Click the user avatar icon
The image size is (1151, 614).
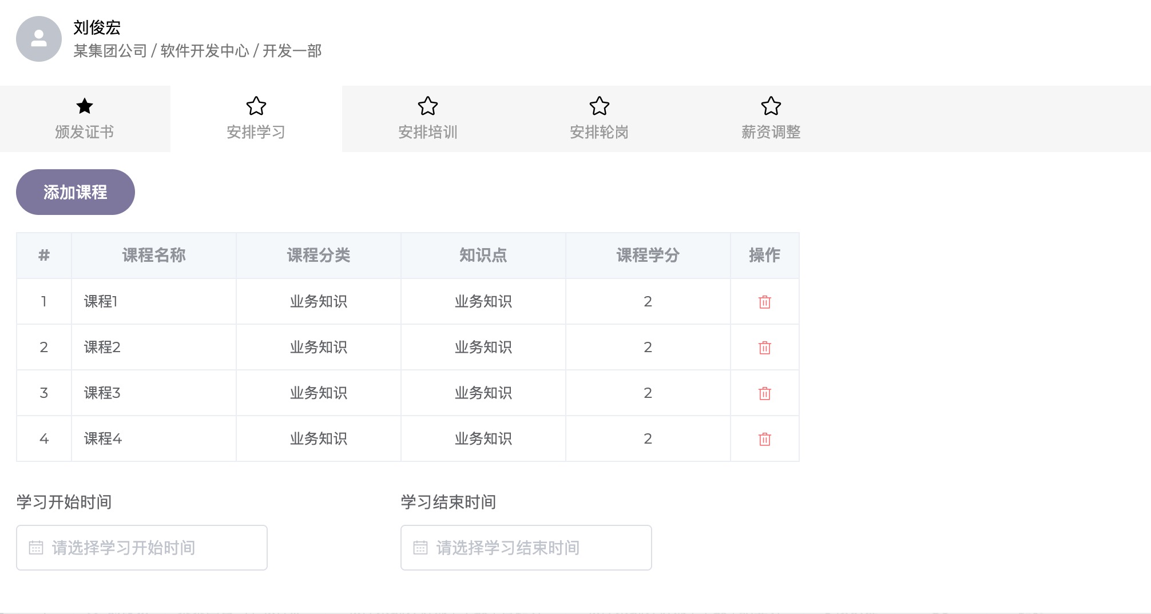tap(39, 39)
